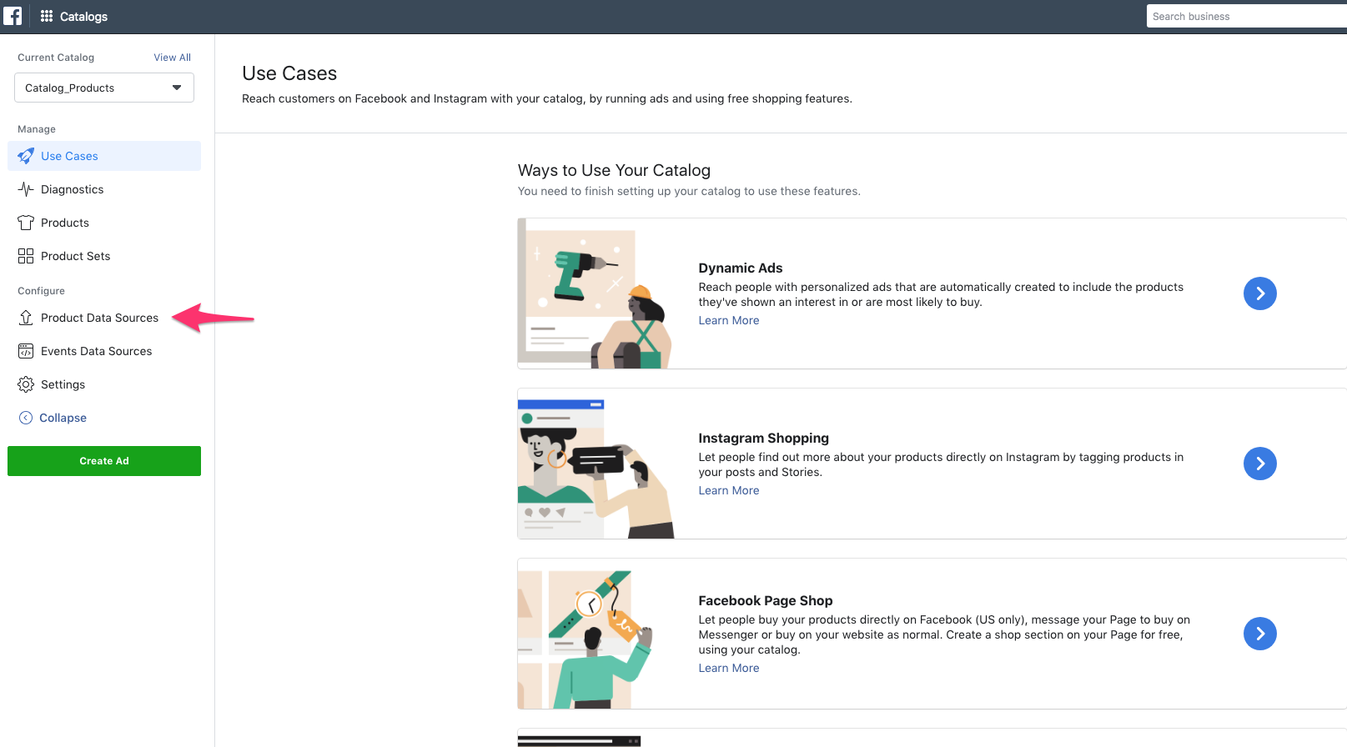Select Use Cases in the sidebar
The width and height of the screenshot is (1347, 747).
tap(104, 156)
